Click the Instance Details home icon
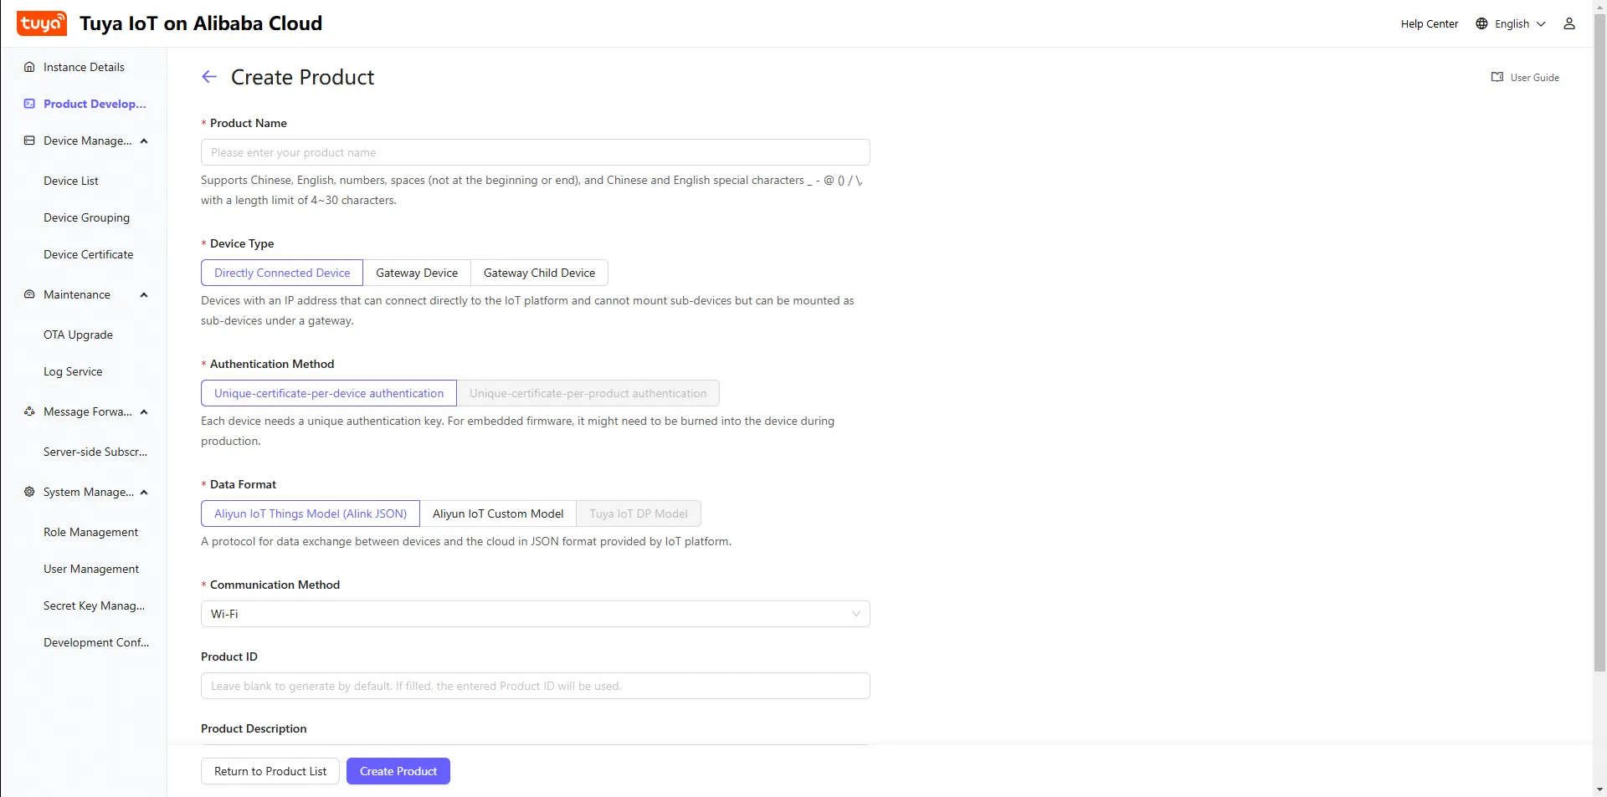Screen dimensions: 1607x797 (x=29, y=67)
